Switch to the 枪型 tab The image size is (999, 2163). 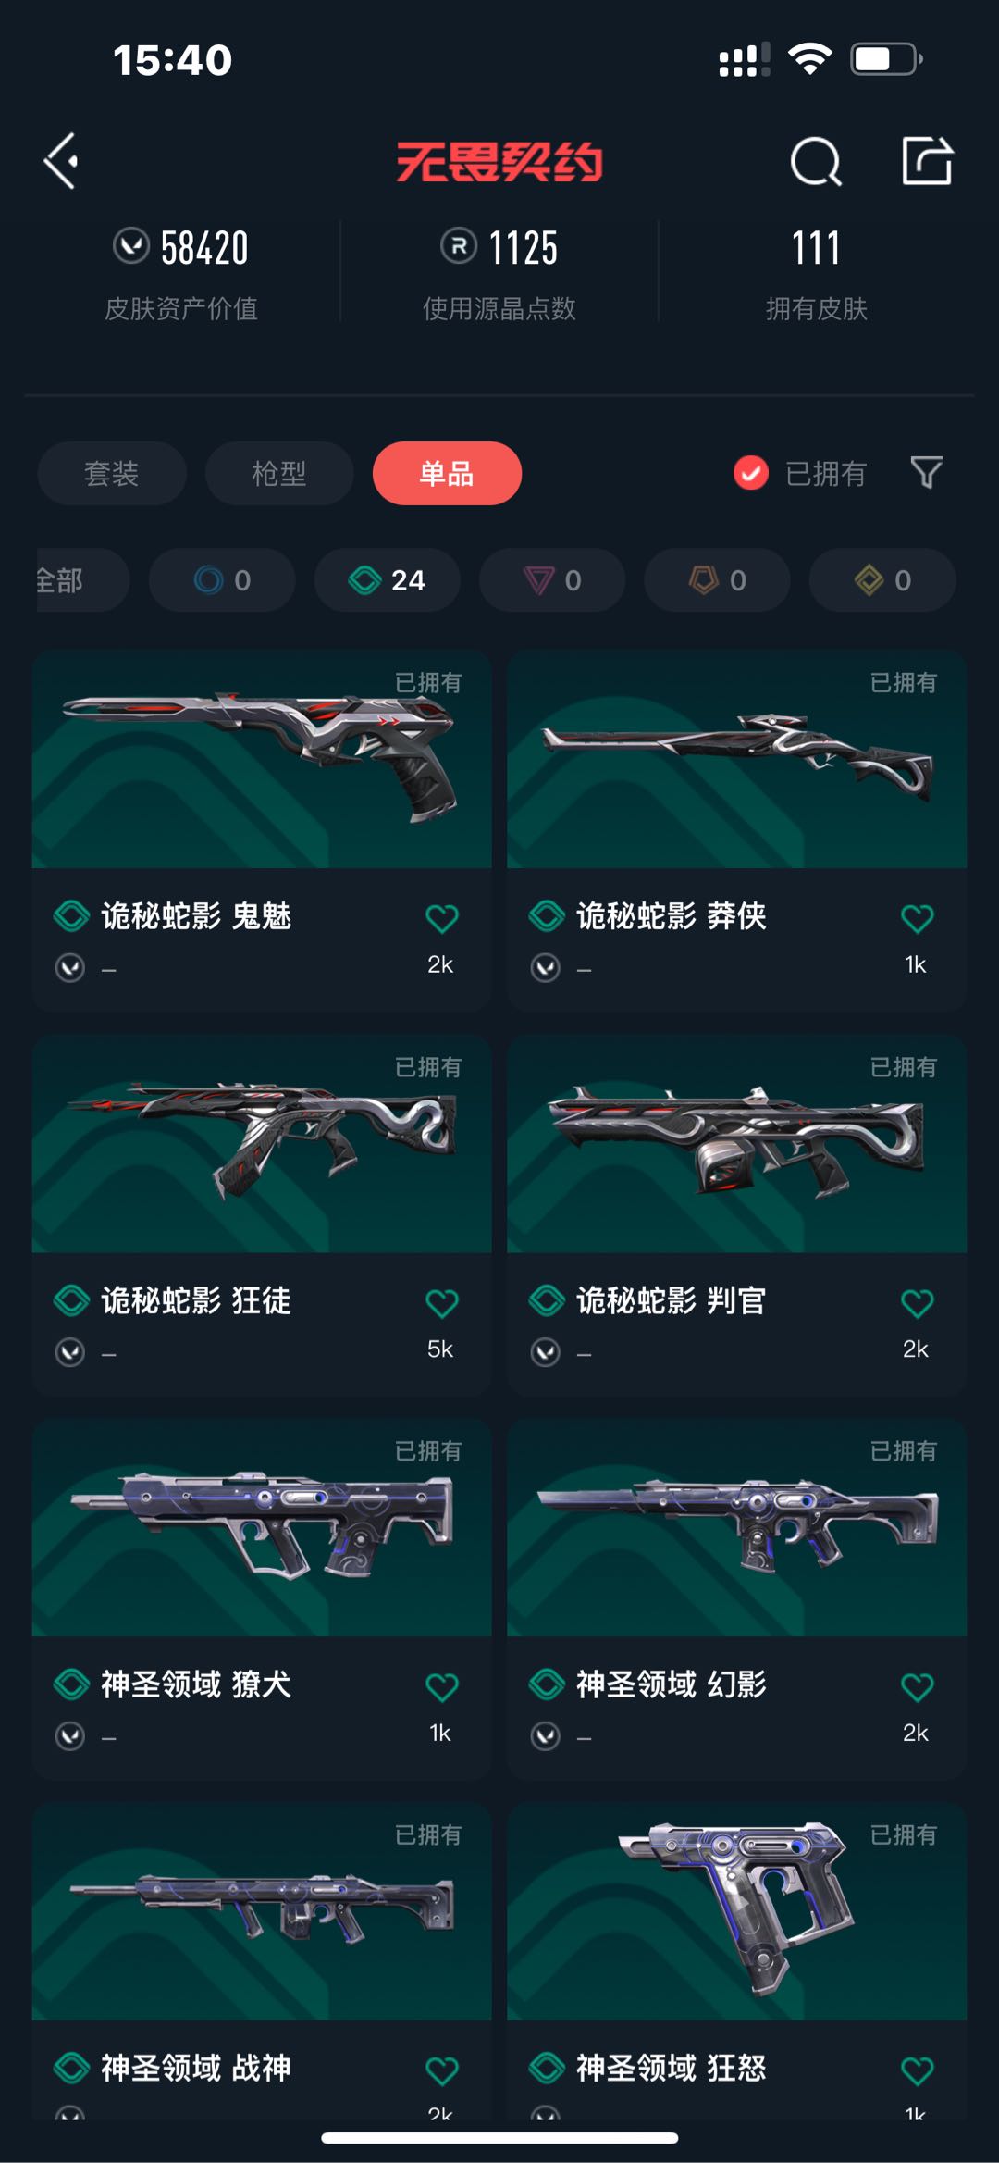[x=279, y=473]
